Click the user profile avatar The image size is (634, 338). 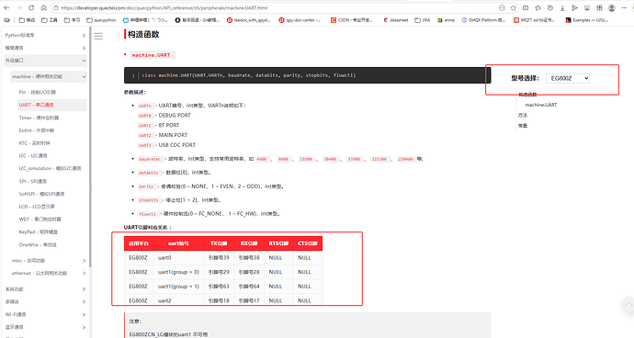click(612, 7)
